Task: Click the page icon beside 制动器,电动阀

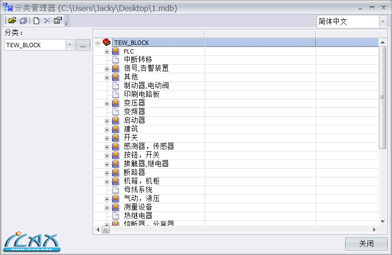Action: [x=115, y=86]
